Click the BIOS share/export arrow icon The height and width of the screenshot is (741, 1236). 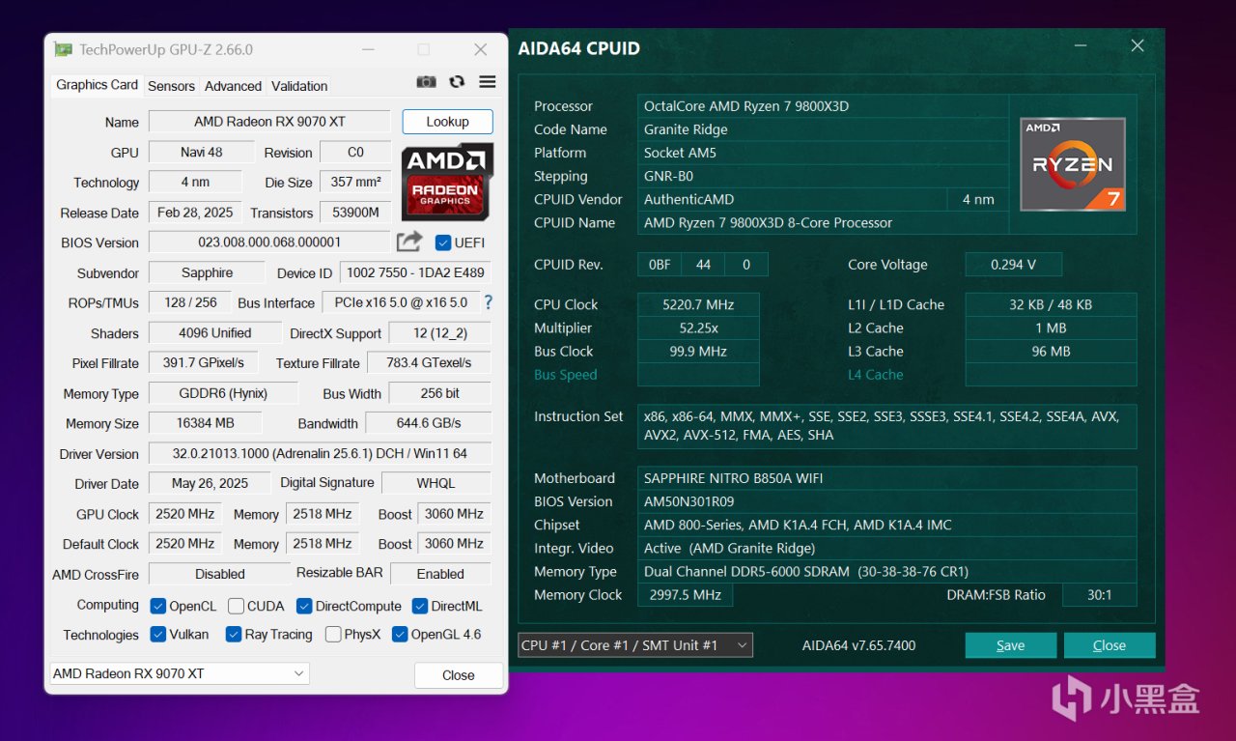[x=409, y=242]
